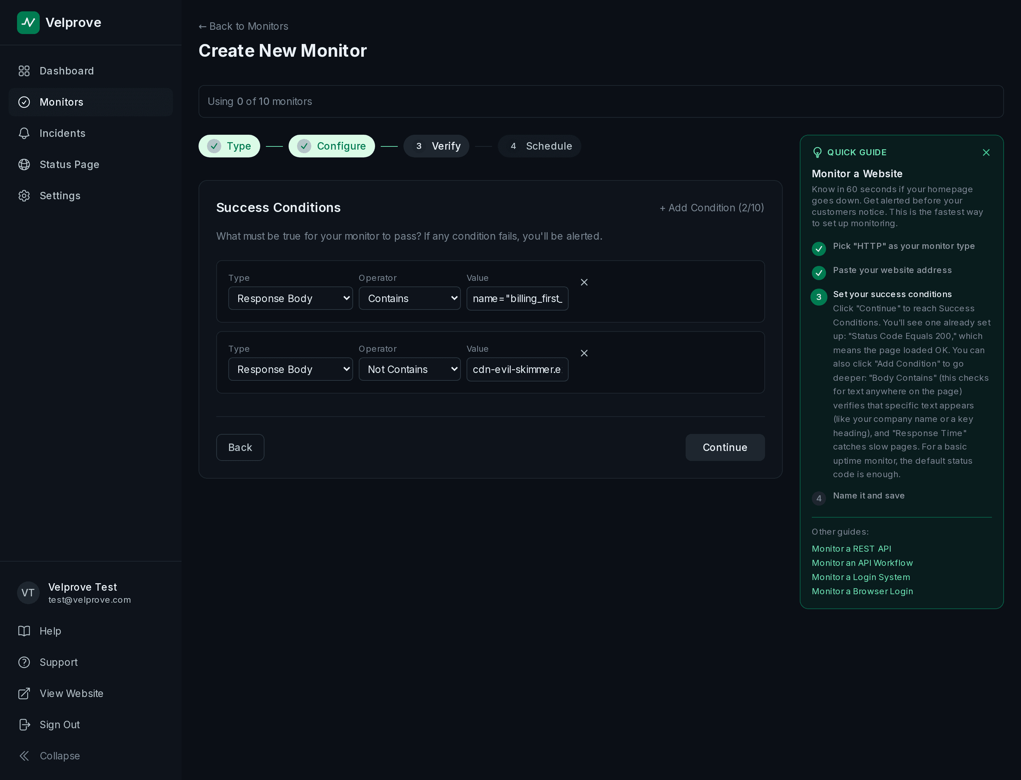Click the Using 0 of 10 monitors text

[260, 102]
